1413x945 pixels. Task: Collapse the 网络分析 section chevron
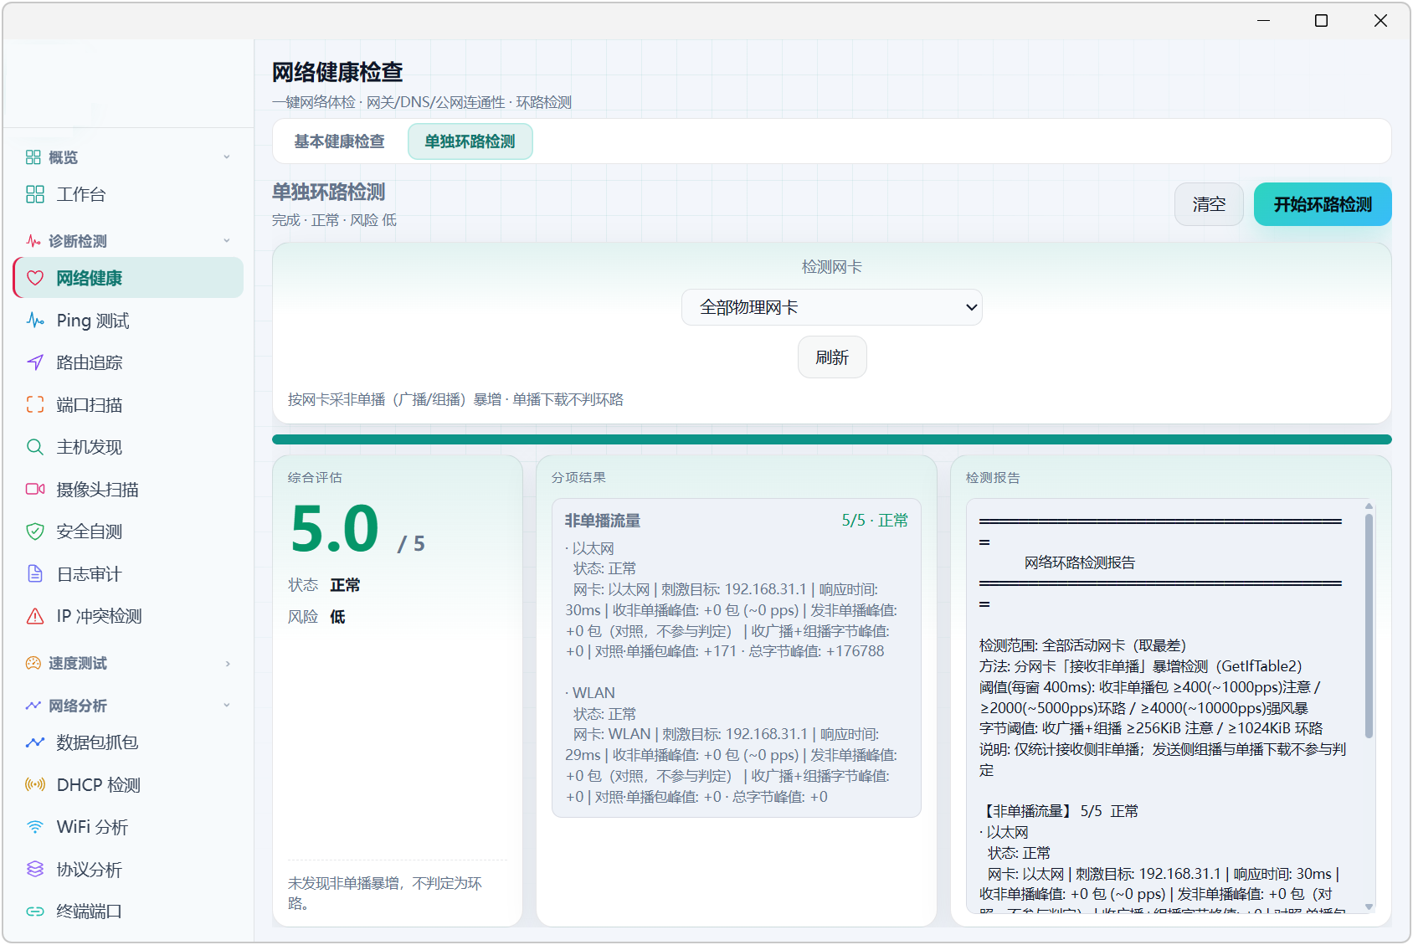[x=227, y=706]
